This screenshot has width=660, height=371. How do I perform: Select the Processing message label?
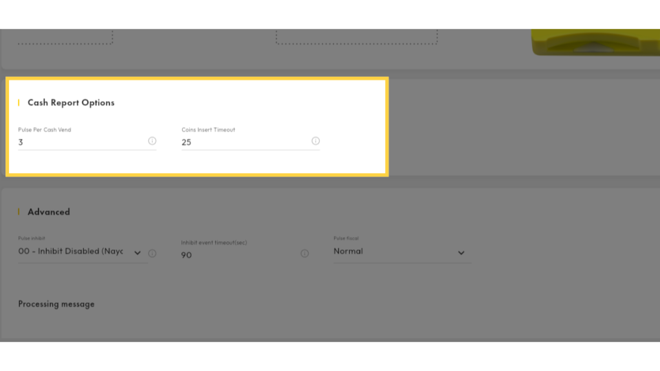click(56, 304)
